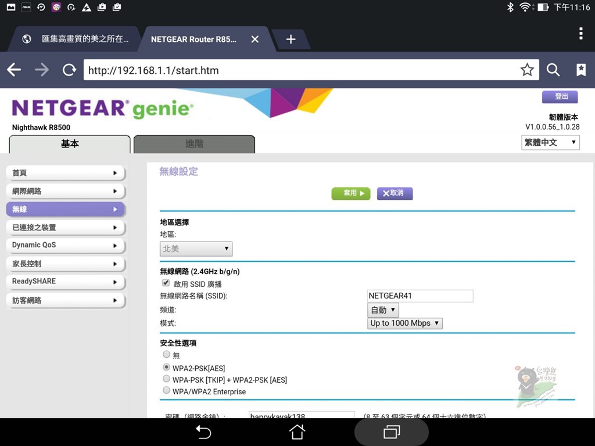Close the NETGEAR Router tab
This screenshot has height=446, width=595.
255,39
